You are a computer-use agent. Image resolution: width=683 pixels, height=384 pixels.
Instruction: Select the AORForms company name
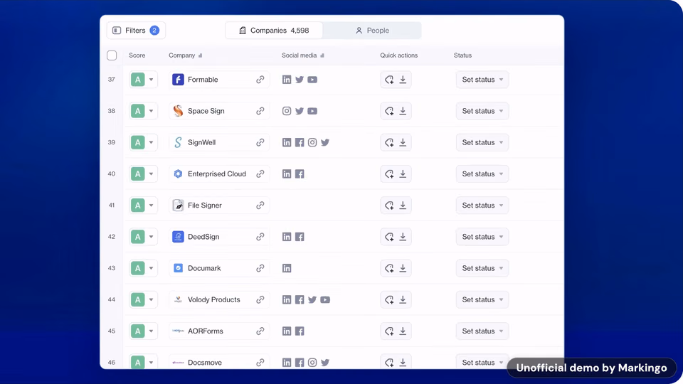[x=205, y=331]
